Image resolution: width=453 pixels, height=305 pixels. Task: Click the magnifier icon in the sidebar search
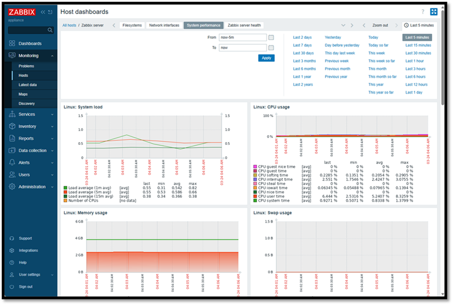pyautogui.click(x=50, y=30)
